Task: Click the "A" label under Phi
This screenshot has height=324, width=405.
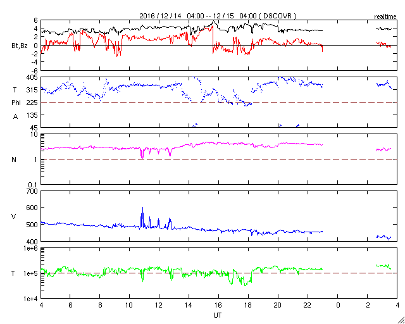Action: (15, 117)
